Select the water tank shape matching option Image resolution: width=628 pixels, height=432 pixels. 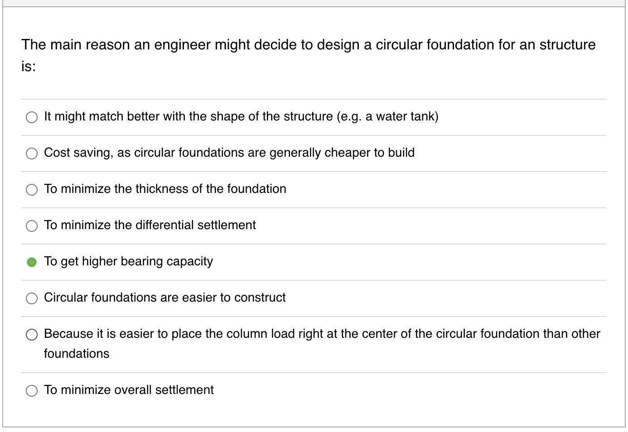pos(32,117)
